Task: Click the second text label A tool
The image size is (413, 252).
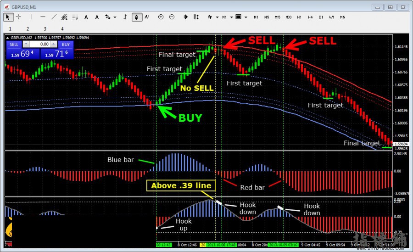Action: pos(97,17)
